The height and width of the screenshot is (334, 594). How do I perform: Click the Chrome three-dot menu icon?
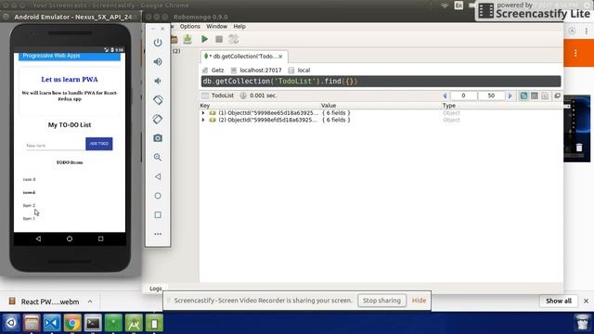point(586,31)
